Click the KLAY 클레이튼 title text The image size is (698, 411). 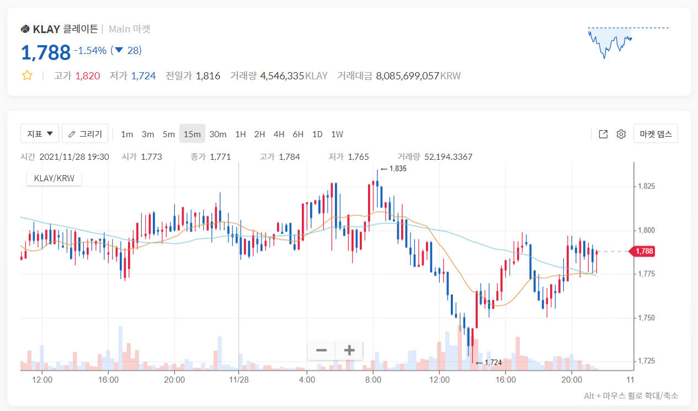click(66, 29)
